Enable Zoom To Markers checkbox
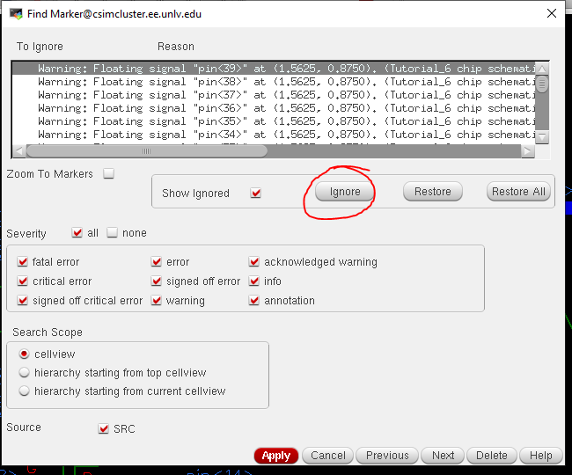 [109, 173]
